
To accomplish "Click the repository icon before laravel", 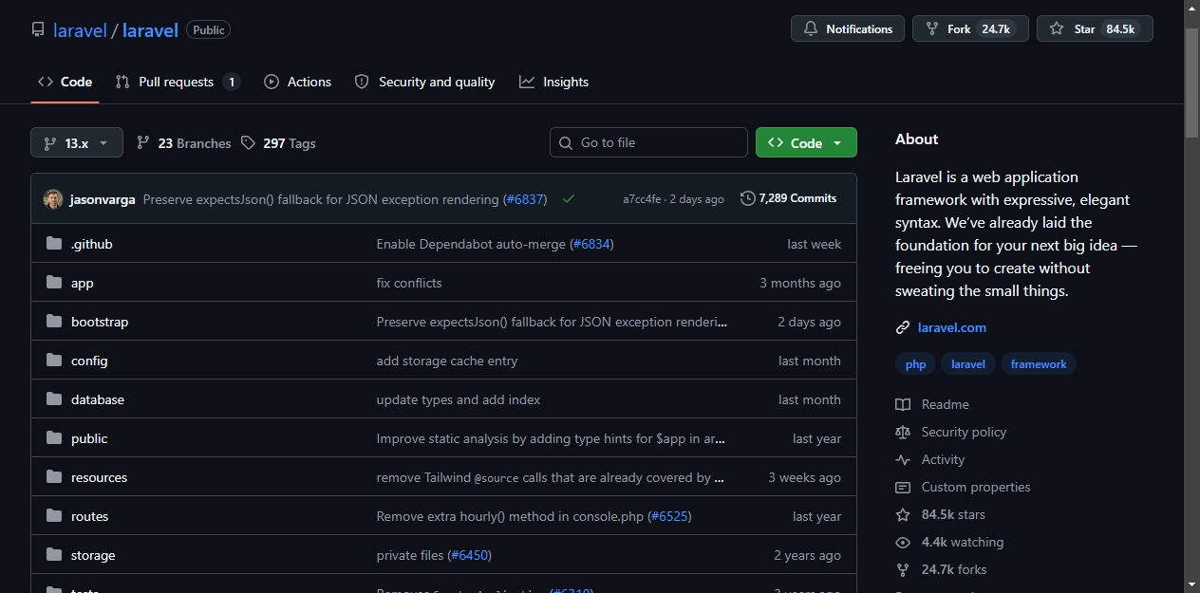I will (x=38, y=29).
